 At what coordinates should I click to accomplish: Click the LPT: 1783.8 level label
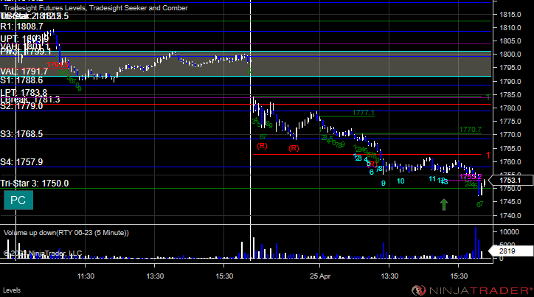tap(24, 93)
